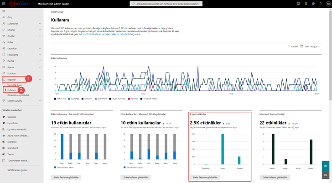The height and width of the screenshot is (183, 332).
Task: Click the CyberCloud logo
Action: point(20,4)
